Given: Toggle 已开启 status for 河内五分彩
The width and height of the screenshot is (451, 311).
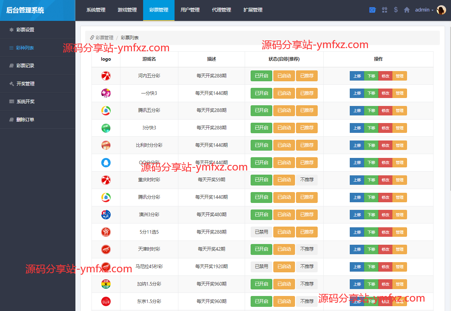Looking at the screenshot, I should [261, 76].
